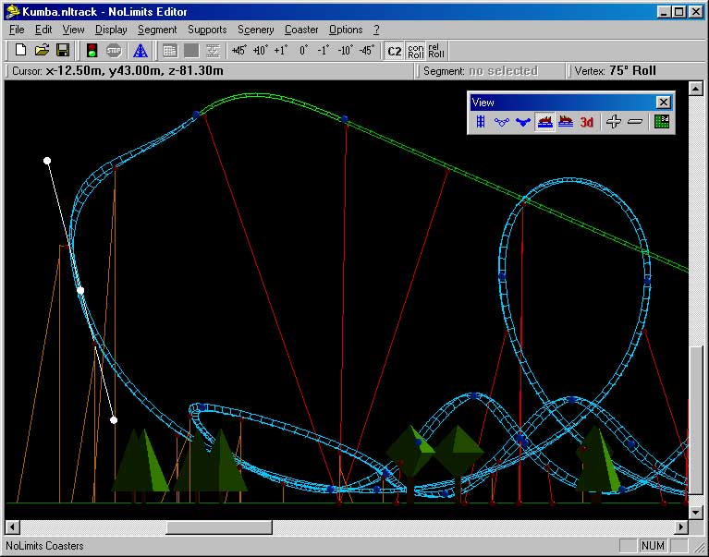The width and height of the screenshot is (709, 557).
Task: Toggle the rel Roll button
Action: coord(435,51)
